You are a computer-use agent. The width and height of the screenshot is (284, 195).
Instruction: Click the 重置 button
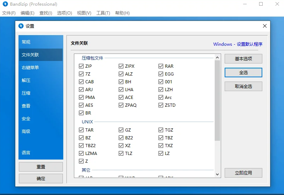(41, 167)
